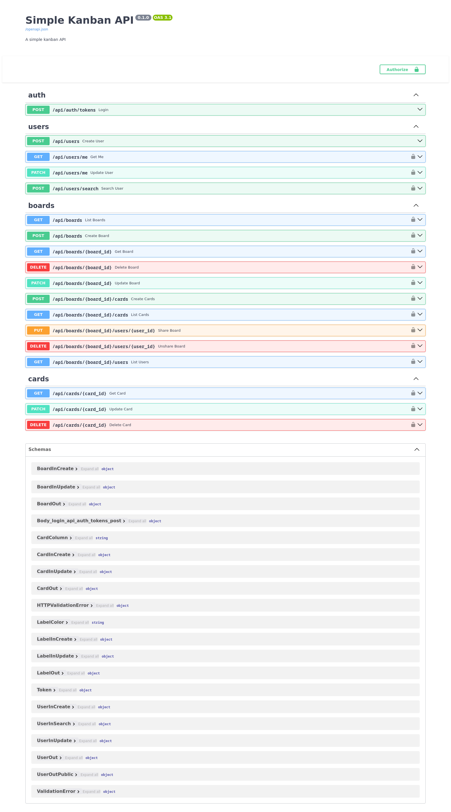This screenshot has height=812, width=451.
Task: Click the lock icon on List Cards endpoint
Action: pos(413,314)
